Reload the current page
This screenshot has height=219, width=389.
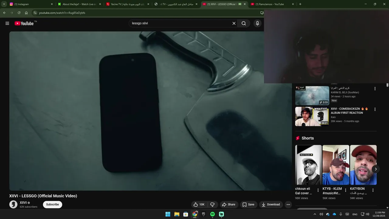click(19, 13)
